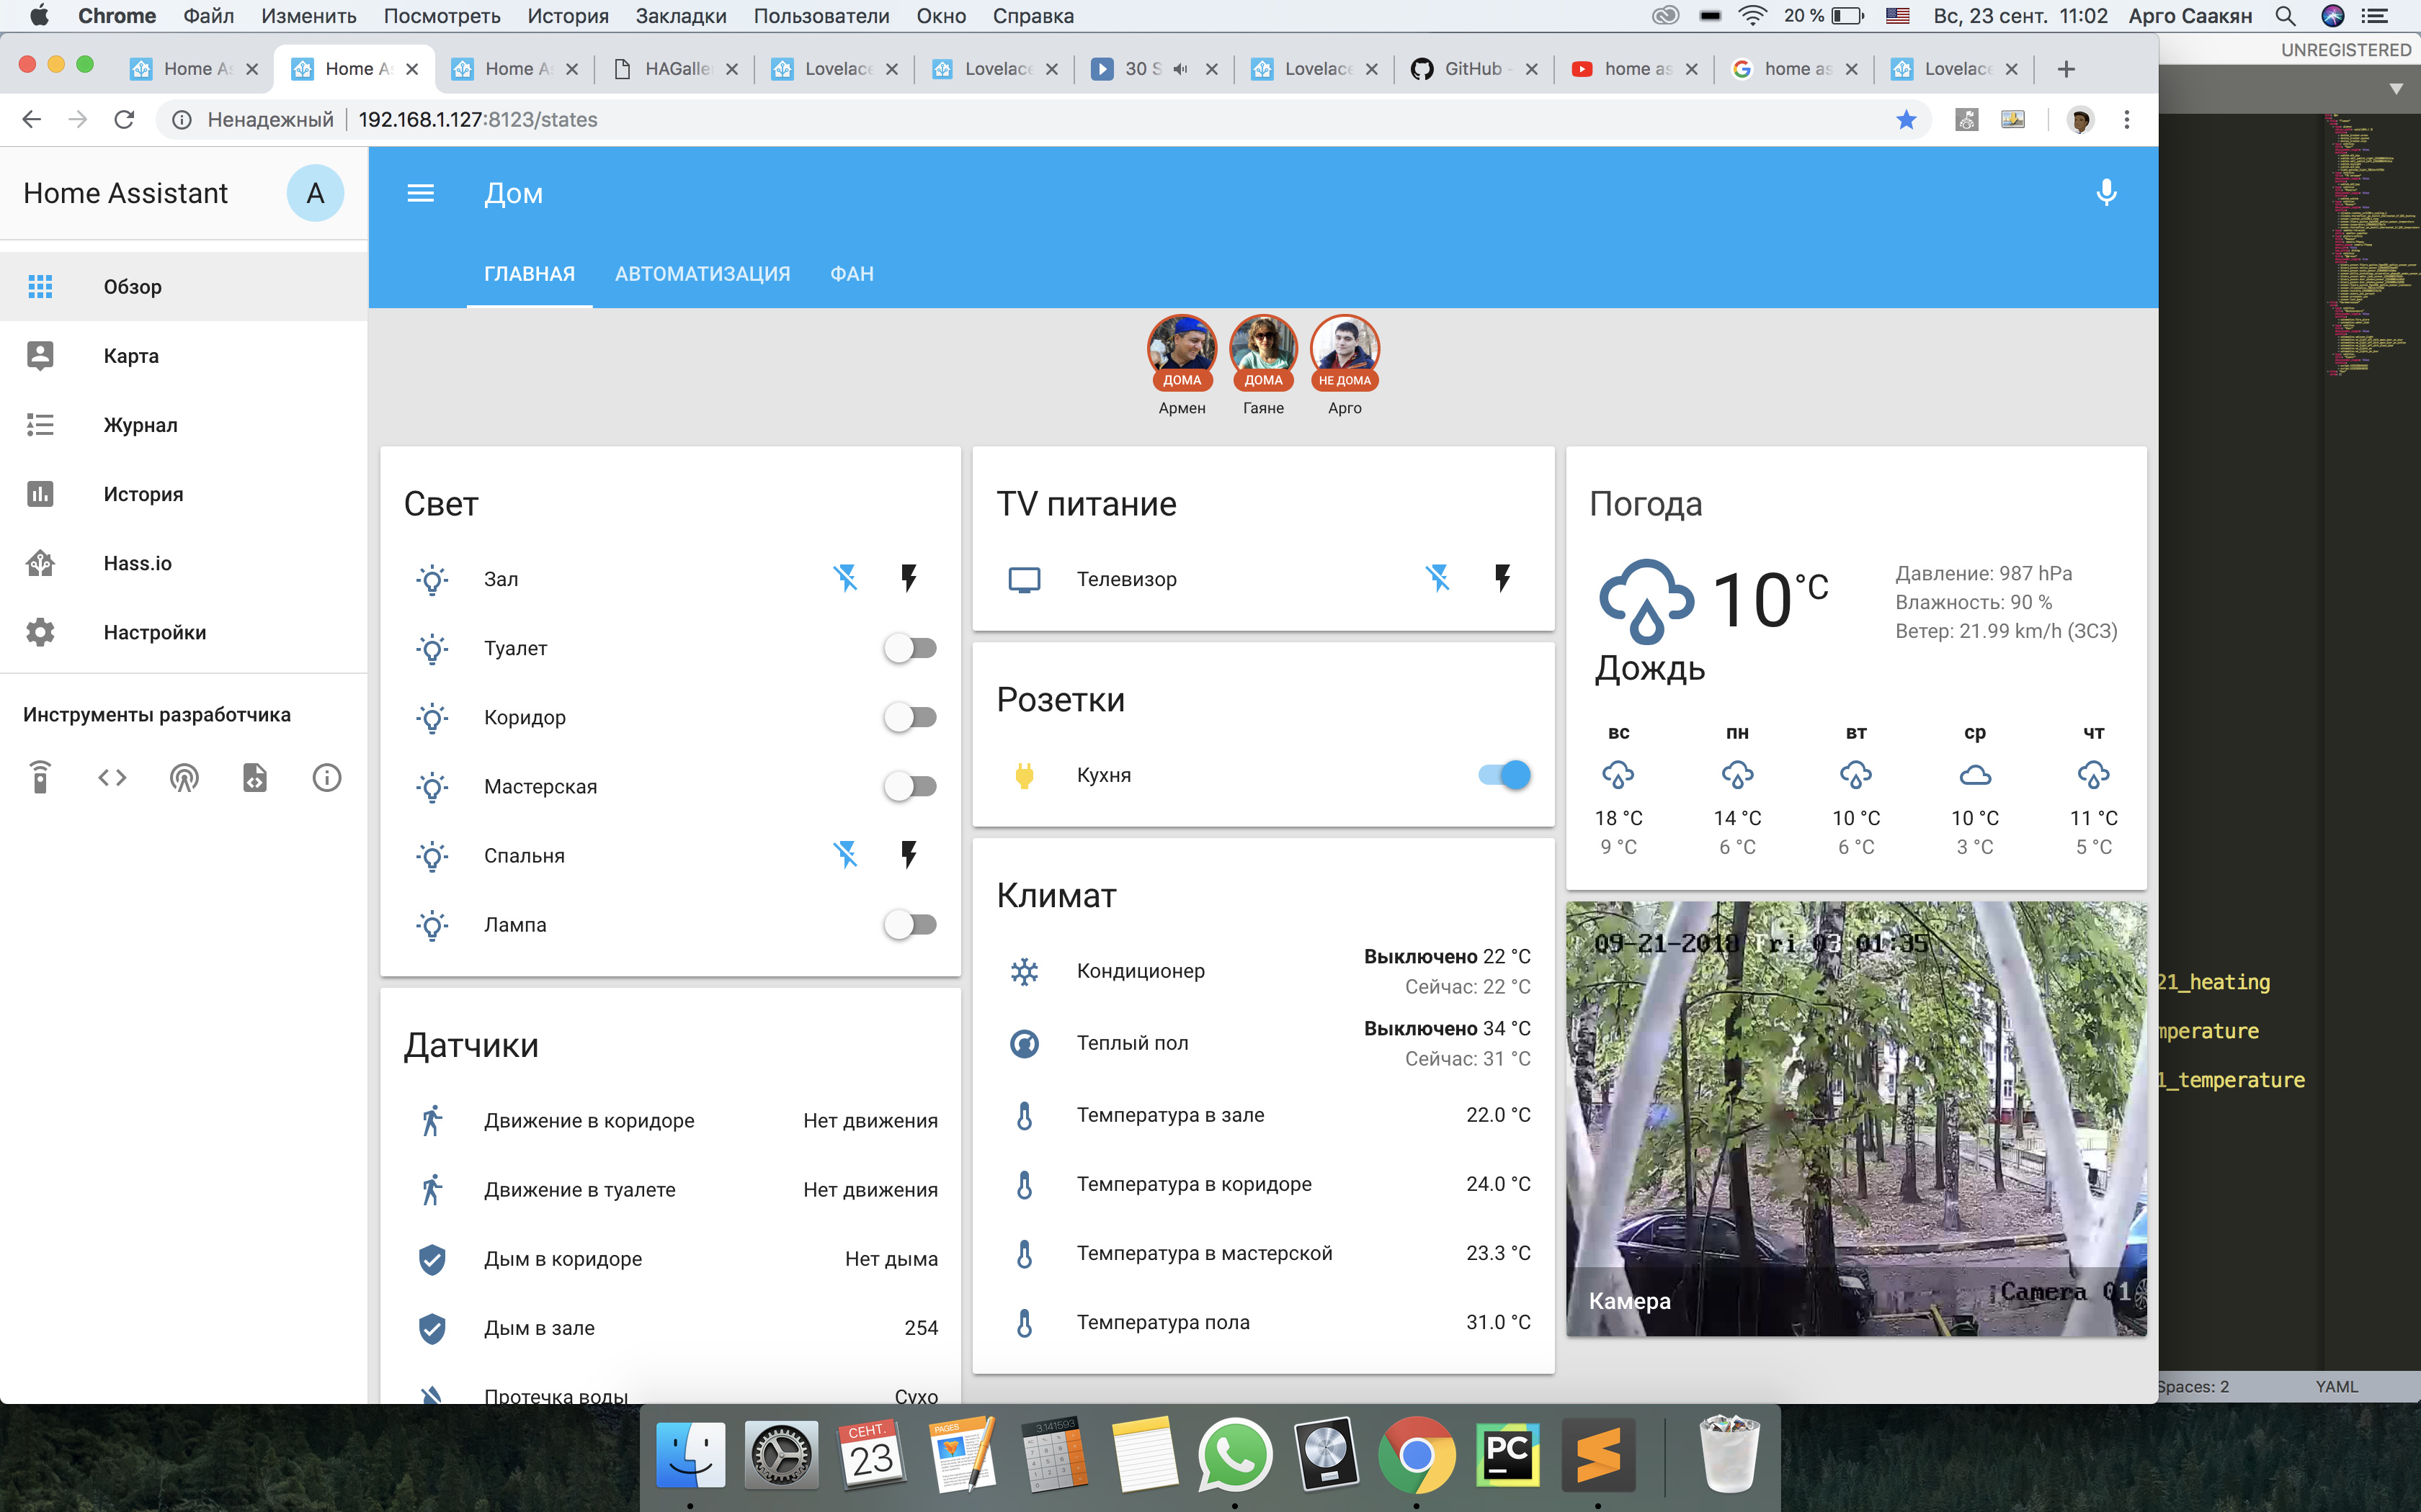Switch to the АВТОМАТИЗАЦИЯ tab
This screenshot has height=1512, width=2421.
pos(703,274)
